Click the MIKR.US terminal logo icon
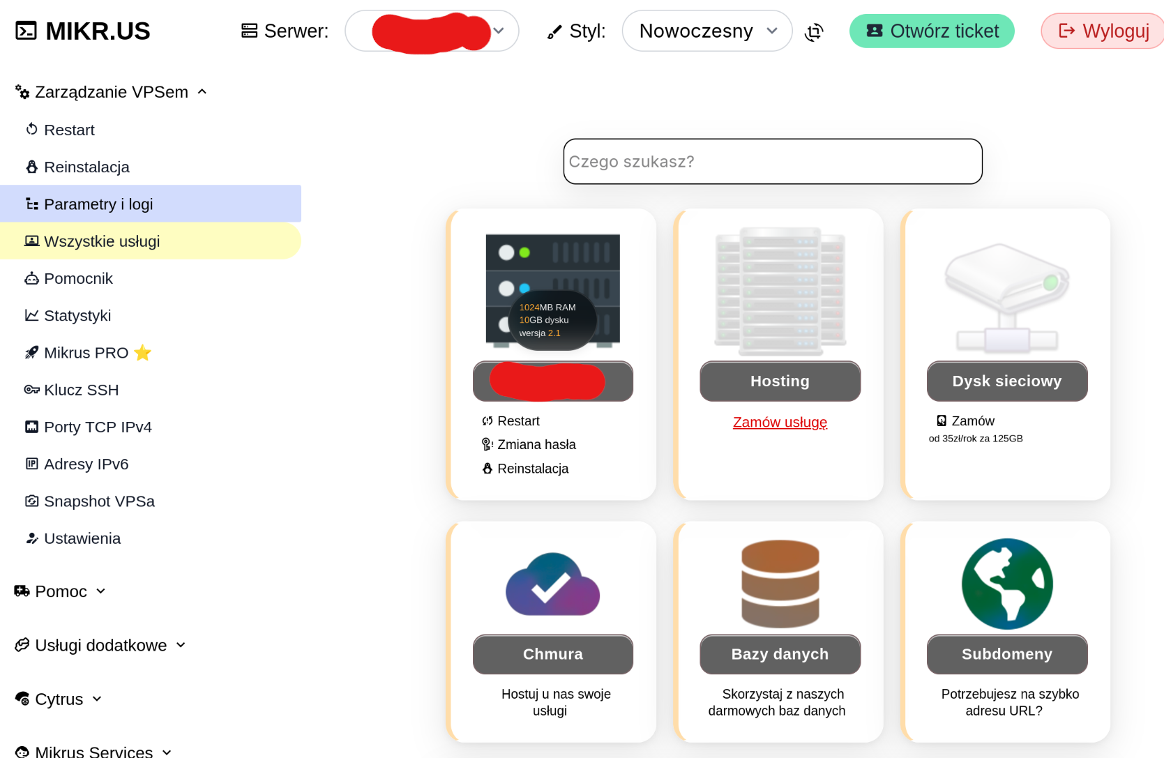 [26, 31]
